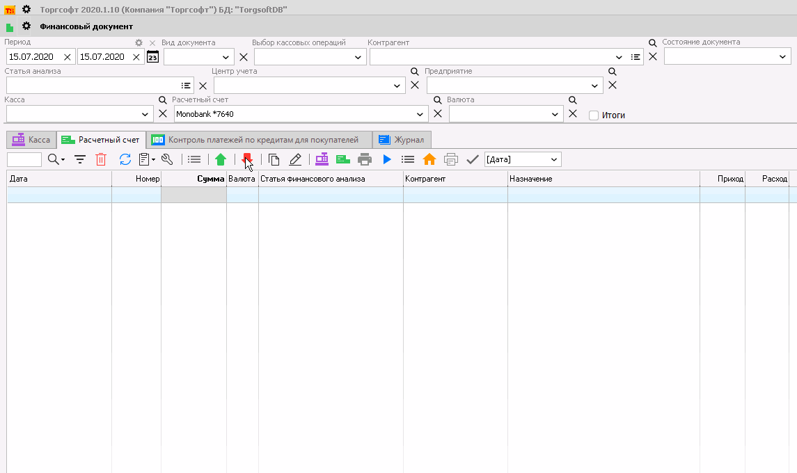Click the orange home icon
The width and height of the screenshot is (797, 473).
pyautogui.click(x=429, y=160)
